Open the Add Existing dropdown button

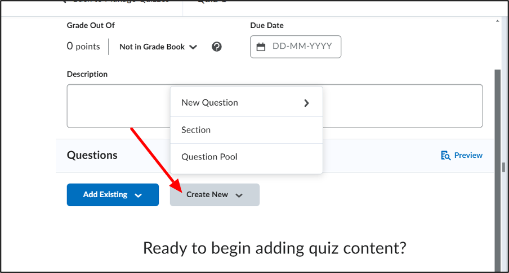tap(113, 194)
